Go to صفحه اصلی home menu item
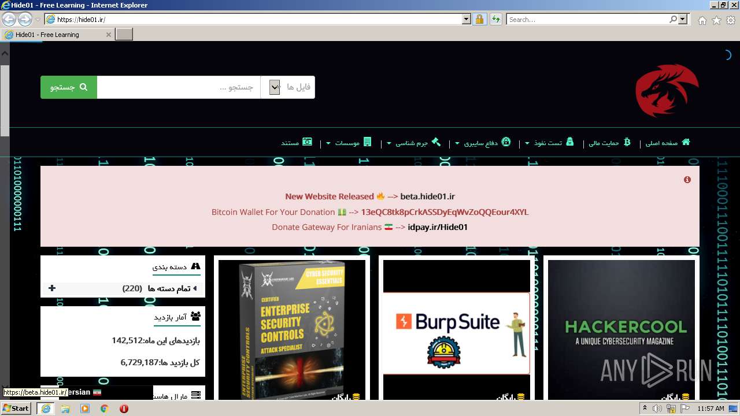Image resolution: width=740 pixels, height=416 pixels. click(x=668, y=143)
